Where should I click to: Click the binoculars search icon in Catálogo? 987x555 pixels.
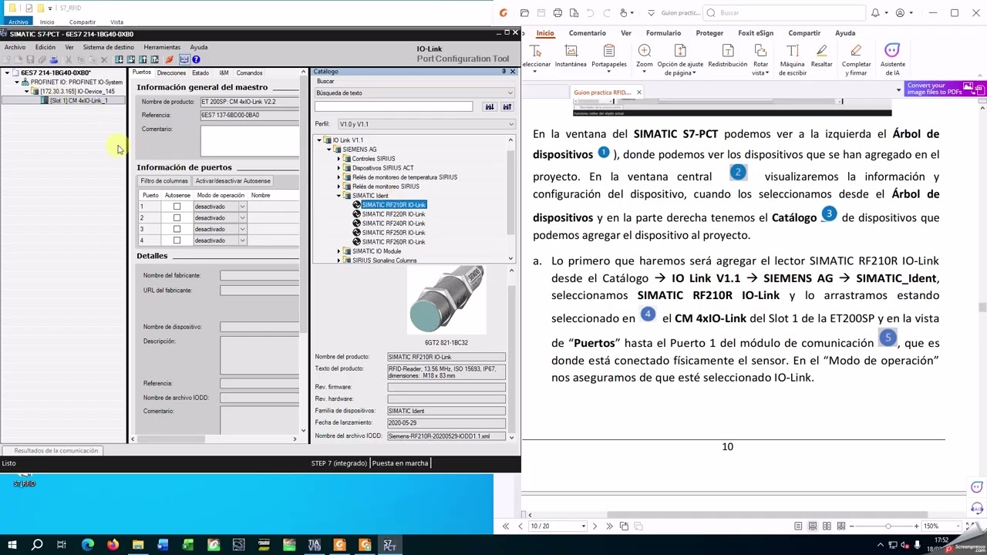point(489,106)
